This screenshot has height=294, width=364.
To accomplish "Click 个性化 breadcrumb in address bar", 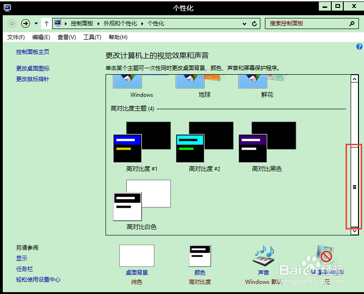I will point(156,24).
